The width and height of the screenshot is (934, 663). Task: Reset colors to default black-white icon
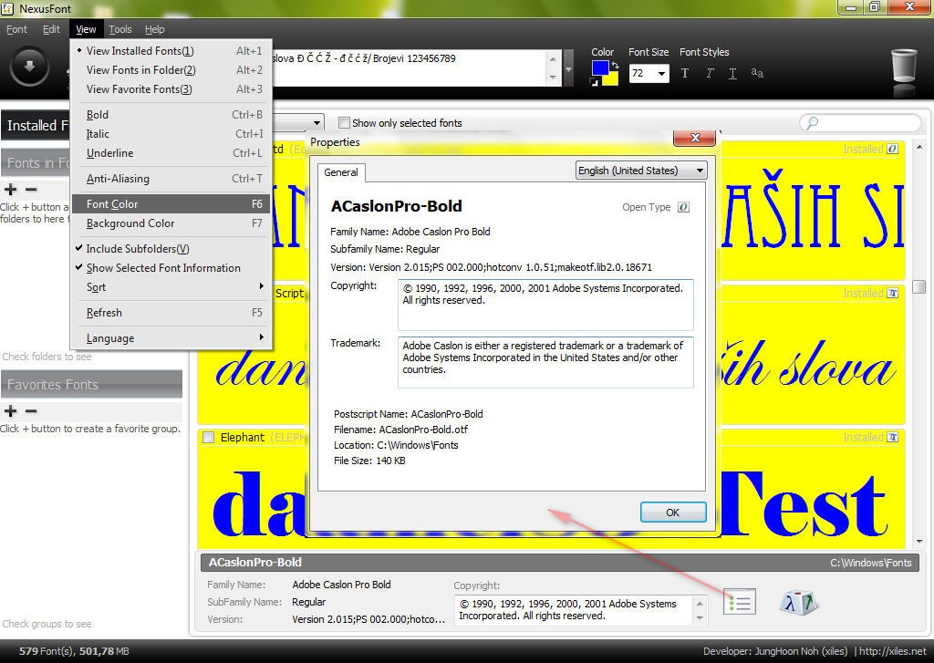pyautogui.click(x=594, y=82)
